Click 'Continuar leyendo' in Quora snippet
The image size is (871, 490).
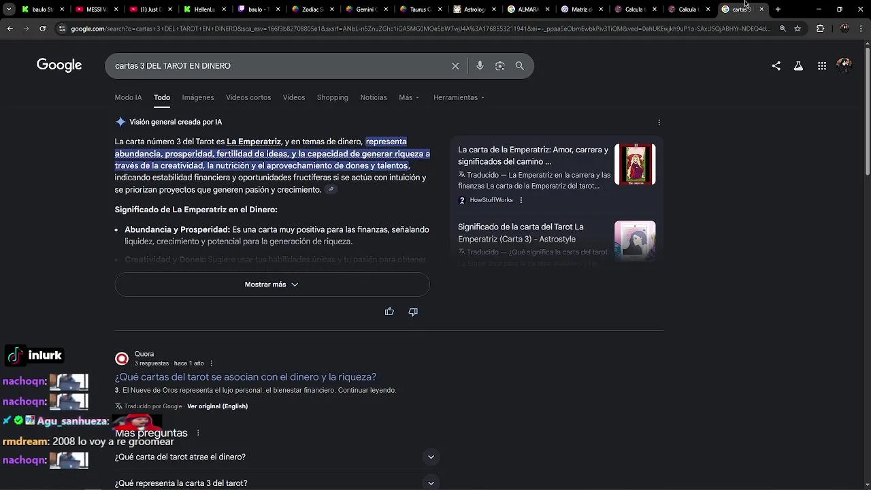coord(367,391)
